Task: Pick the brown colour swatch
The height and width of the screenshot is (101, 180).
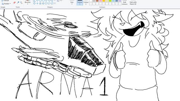Action: tap(97, 1)
